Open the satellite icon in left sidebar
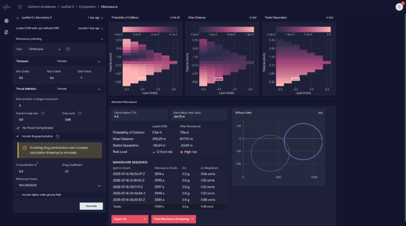This screenshot has height=226, width=406. tap(6, 32)
